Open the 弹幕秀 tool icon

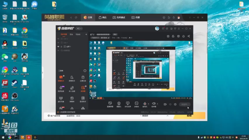tap(72, 99)
